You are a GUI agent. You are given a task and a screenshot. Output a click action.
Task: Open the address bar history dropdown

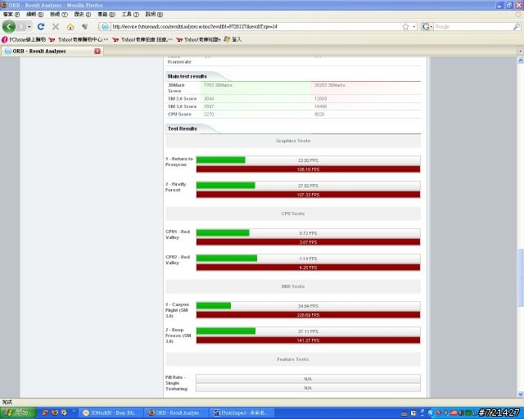pyautogui.click(x=414, y=26)
